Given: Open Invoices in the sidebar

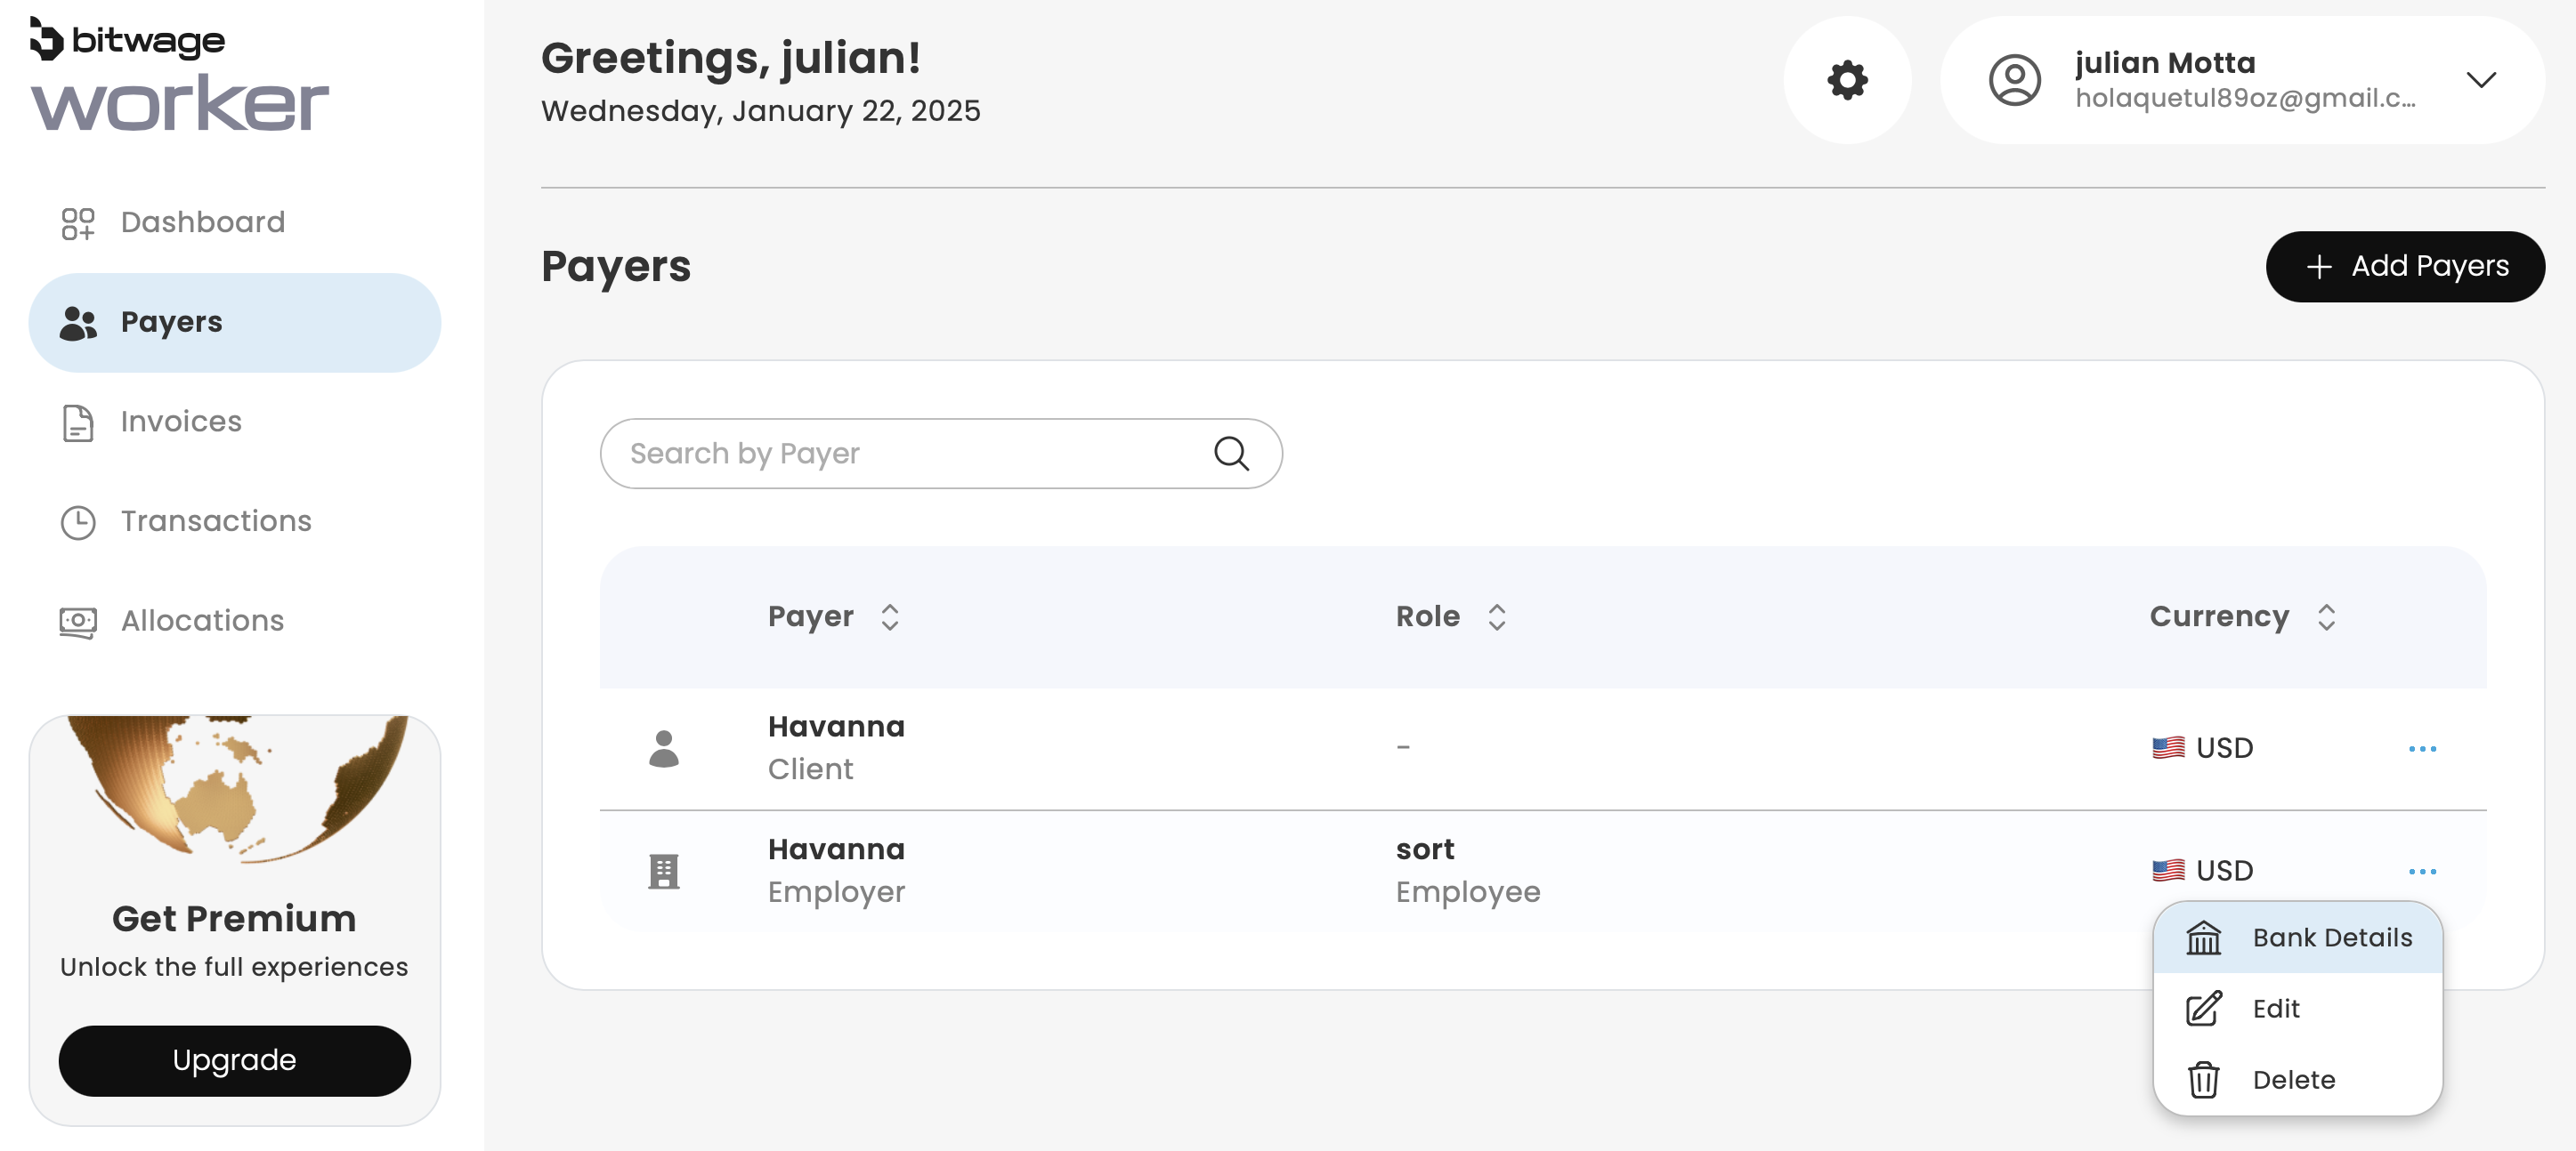Looking at the screenshot, I should tap(181, 422).
